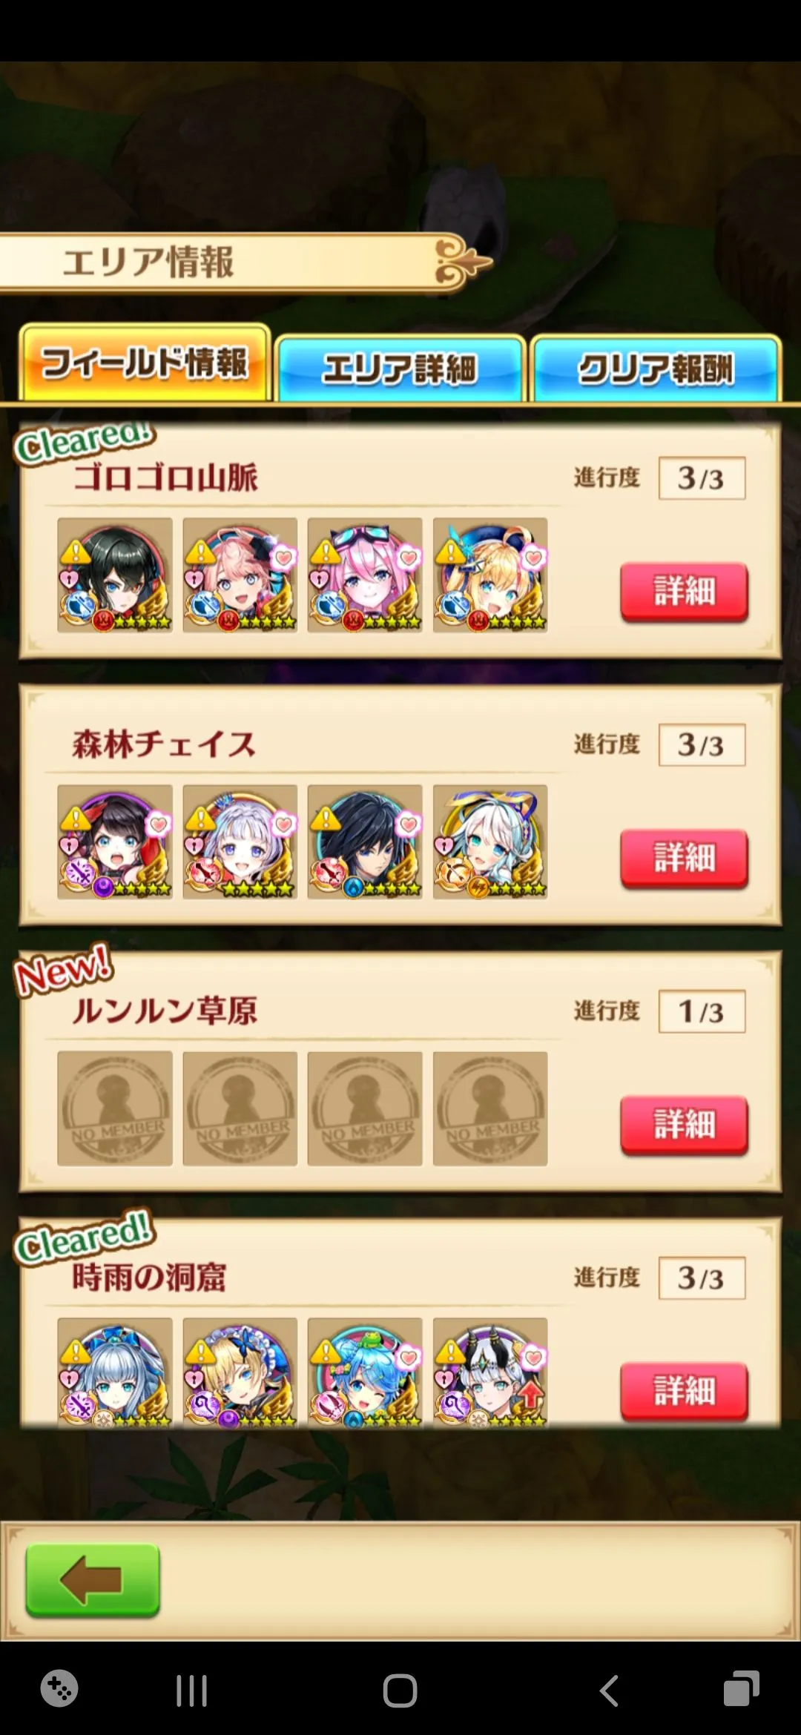Open 詳細 for ゴロゴロ山脈
Viewport: 801px width, 1735px height.
[x=684, y=592]
